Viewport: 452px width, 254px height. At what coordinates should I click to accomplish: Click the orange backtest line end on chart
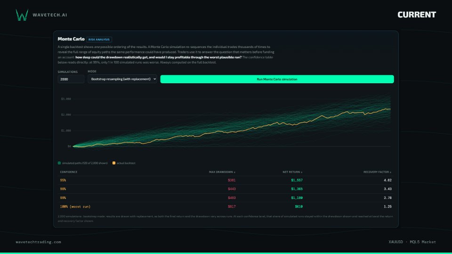click(x=390, y=109)
